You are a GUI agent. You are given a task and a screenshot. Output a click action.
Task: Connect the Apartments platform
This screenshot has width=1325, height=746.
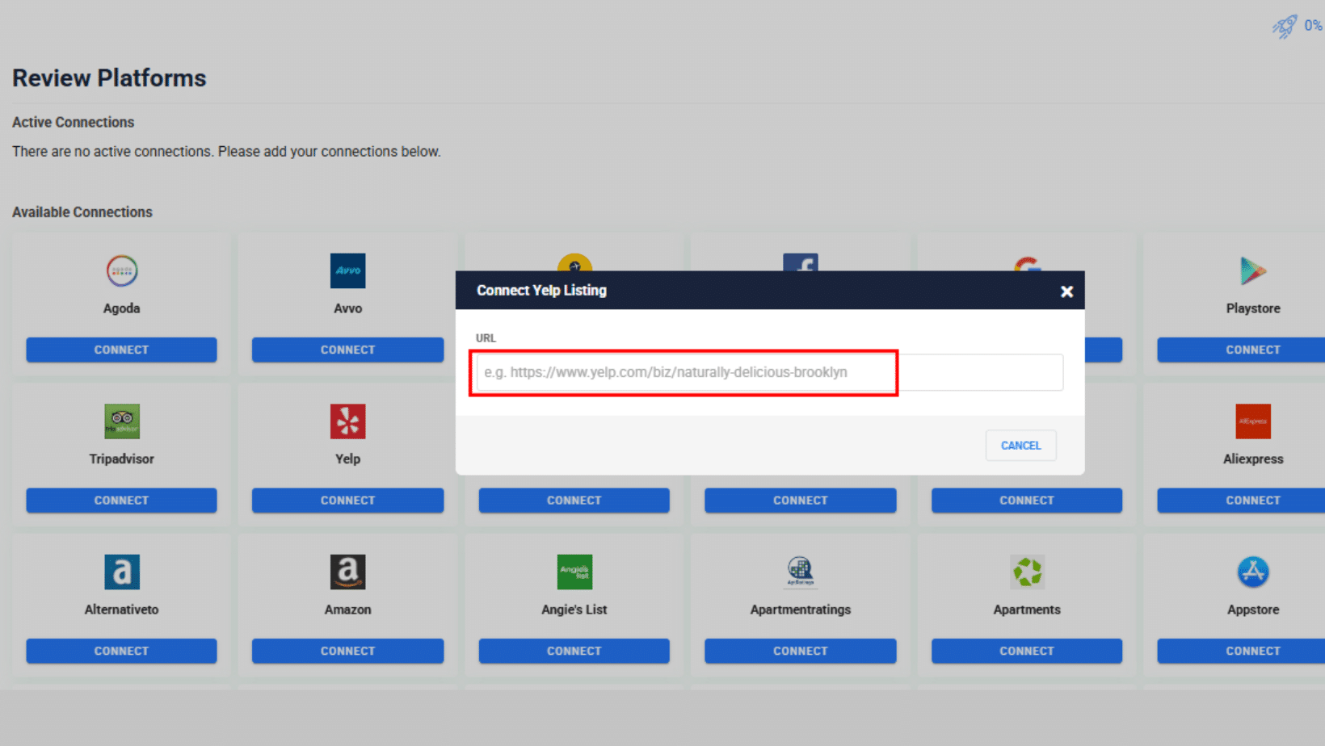(x=1027, y=651)
